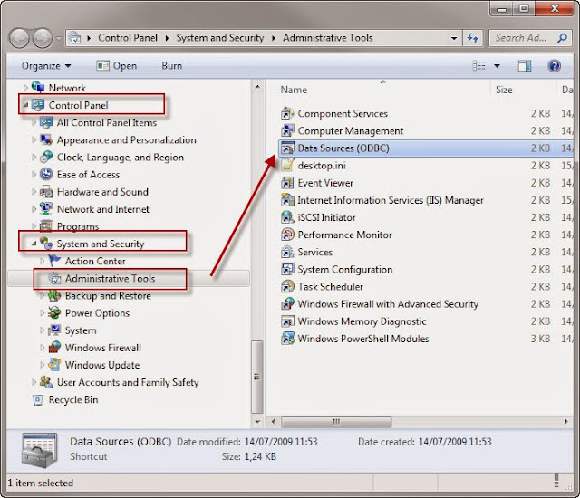Expand the Hardware and Sound node

(x=34, y=192)
